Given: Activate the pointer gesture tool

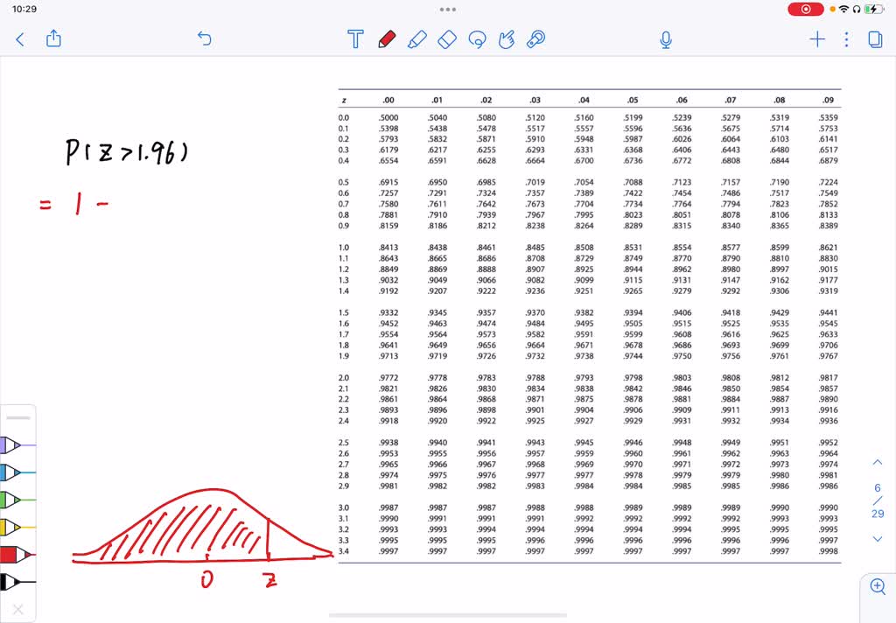Looking at the screenshot, I should 506,38.
